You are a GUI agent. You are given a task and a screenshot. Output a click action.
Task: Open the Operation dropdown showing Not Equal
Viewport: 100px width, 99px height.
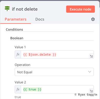(x=54, y=72)
